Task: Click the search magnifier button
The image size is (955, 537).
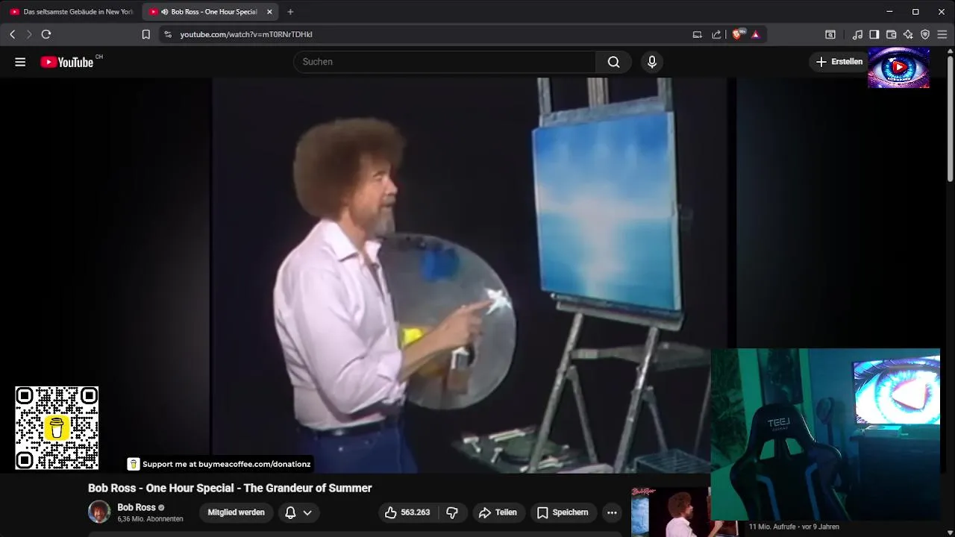Action: click(613, 62)
